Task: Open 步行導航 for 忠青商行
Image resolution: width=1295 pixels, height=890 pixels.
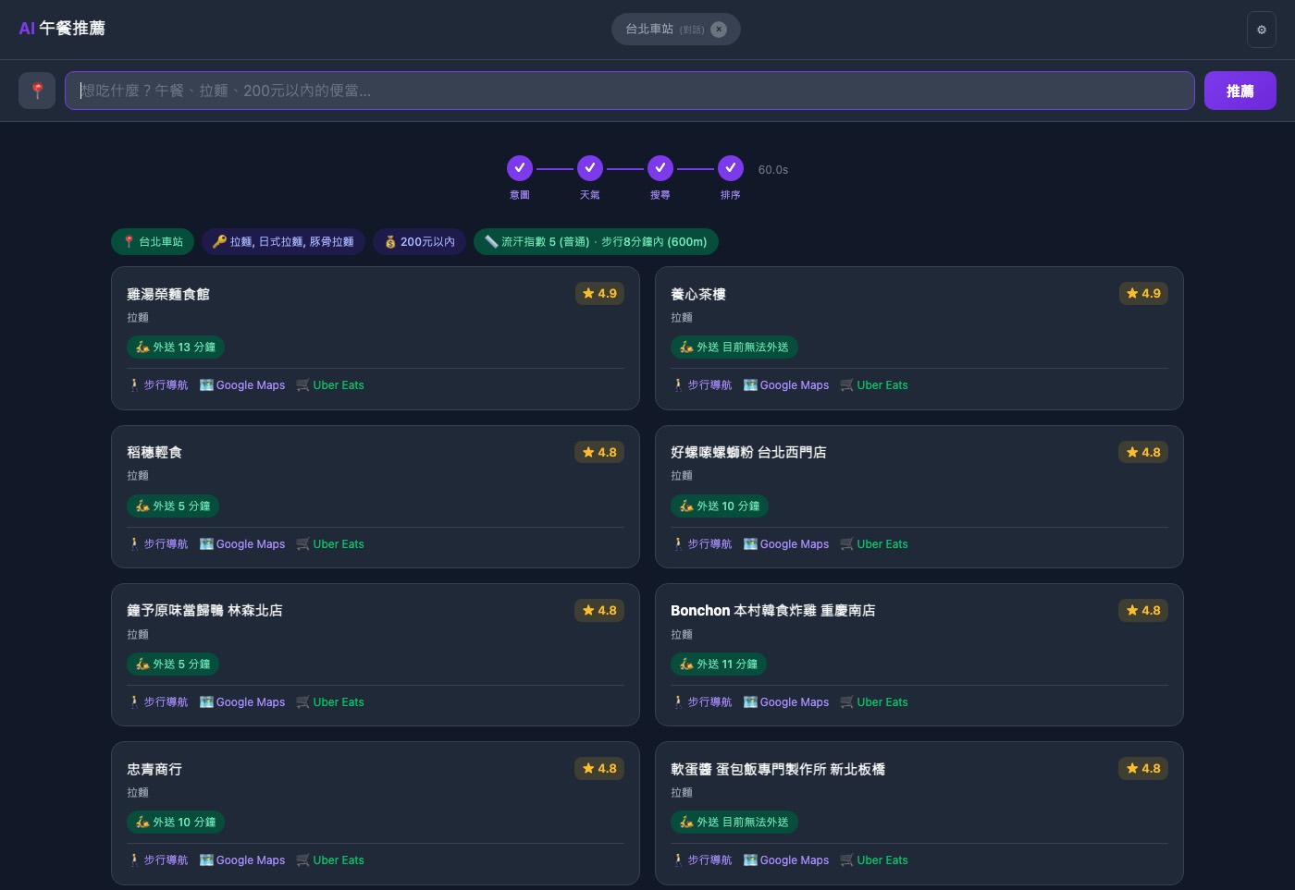Action: (158, 860)
